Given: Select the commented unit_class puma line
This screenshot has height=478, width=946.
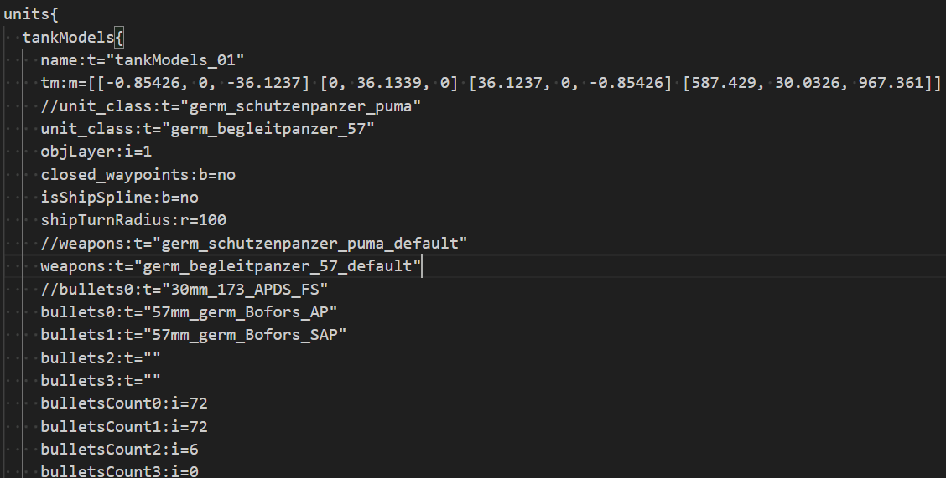Looking at the screenshot, I should click(231, 106).
